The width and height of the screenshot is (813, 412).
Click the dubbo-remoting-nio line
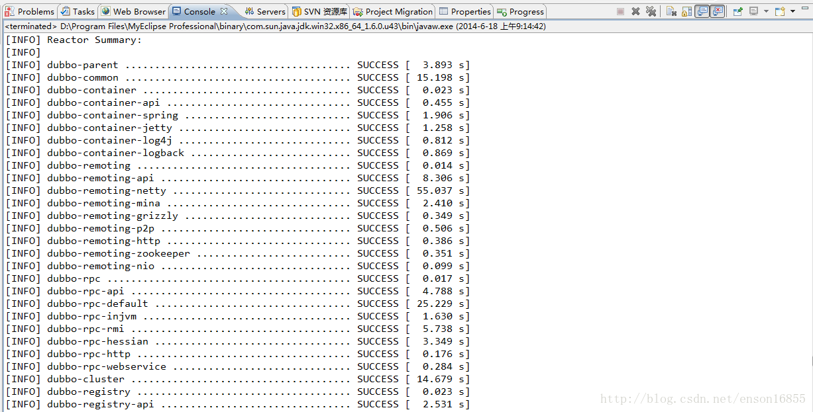pos(238,266)
